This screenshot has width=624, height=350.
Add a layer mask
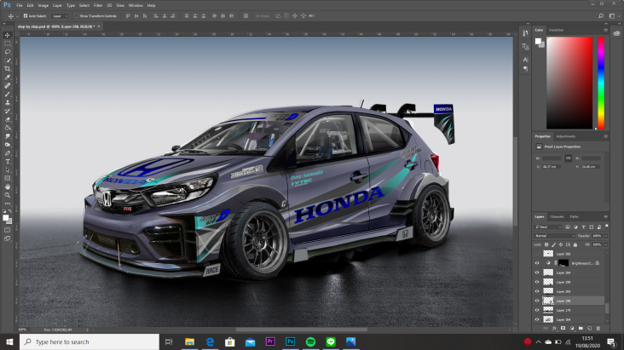click(x=563, y=328)
